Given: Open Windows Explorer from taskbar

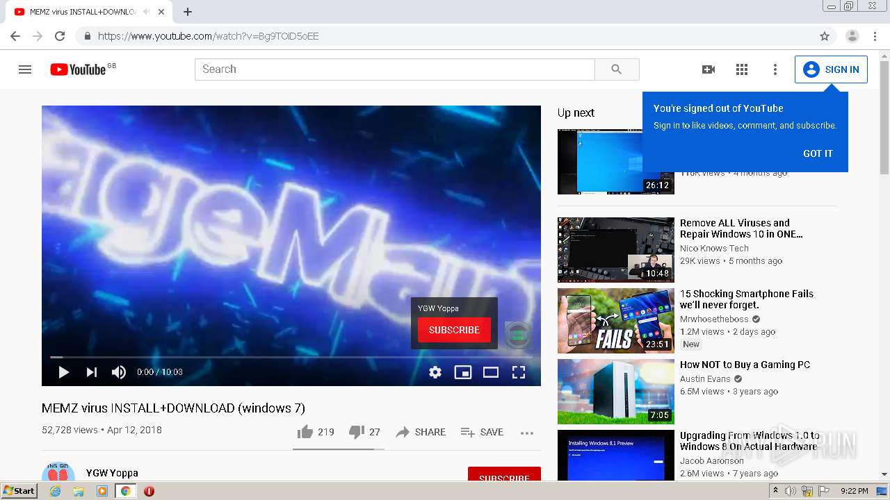Looking at the screenshot, I should [79, 491].
